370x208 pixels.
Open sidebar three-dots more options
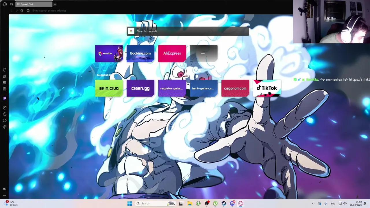(5, 195)
